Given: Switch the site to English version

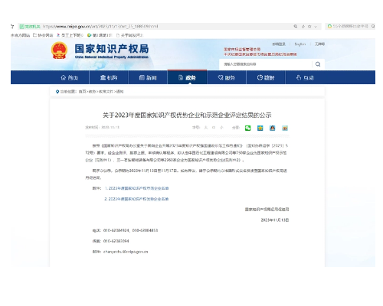Looking at the screenshot, I should click(x=300, y=44).
